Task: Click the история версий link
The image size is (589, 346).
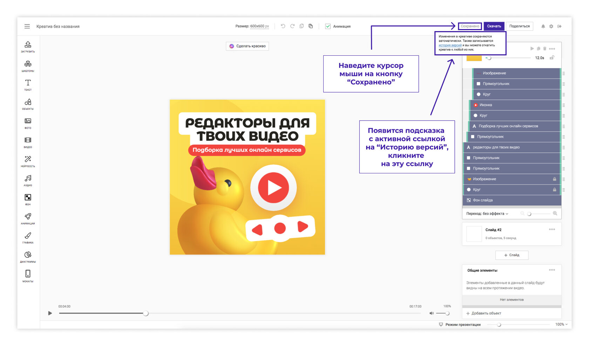Action: (x=450, y=45)
